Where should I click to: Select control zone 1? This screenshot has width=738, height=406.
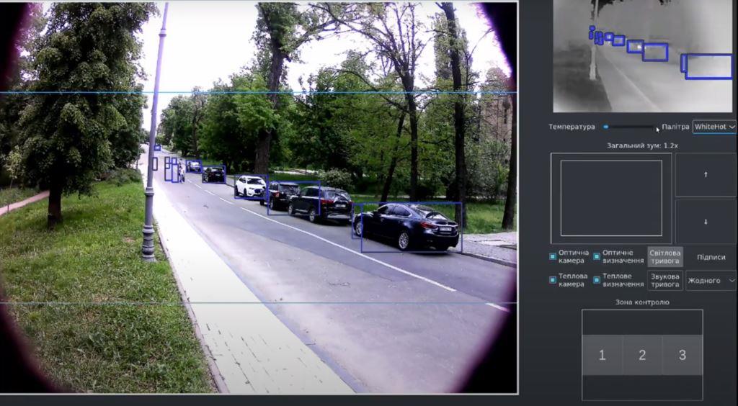[x=602, y=355]
